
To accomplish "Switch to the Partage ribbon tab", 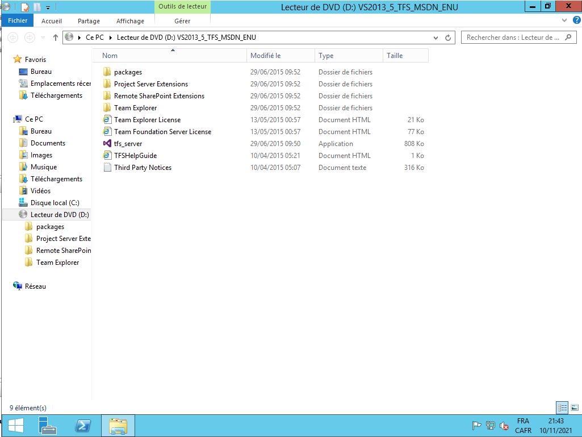I will coord(89,21).
